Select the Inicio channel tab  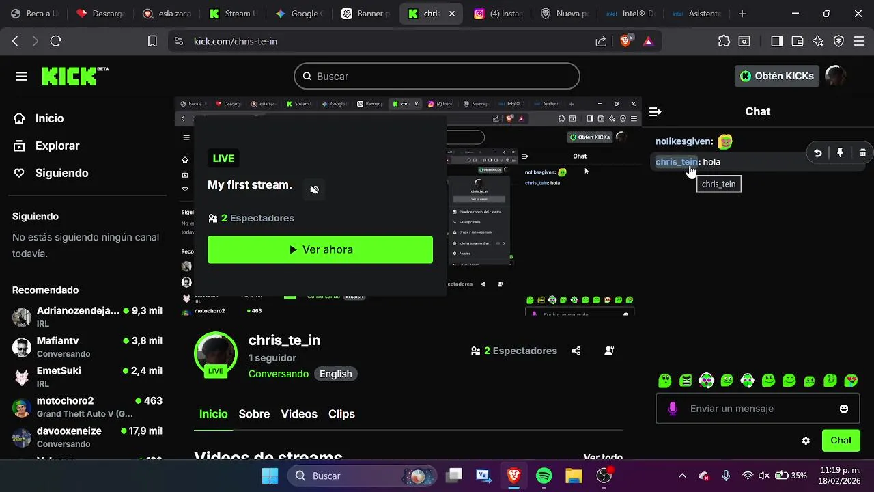[213, 414]
